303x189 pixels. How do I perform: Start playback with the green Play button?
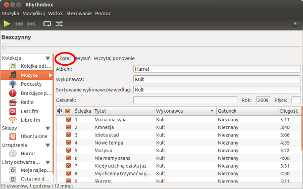click(x=7, y=24)
